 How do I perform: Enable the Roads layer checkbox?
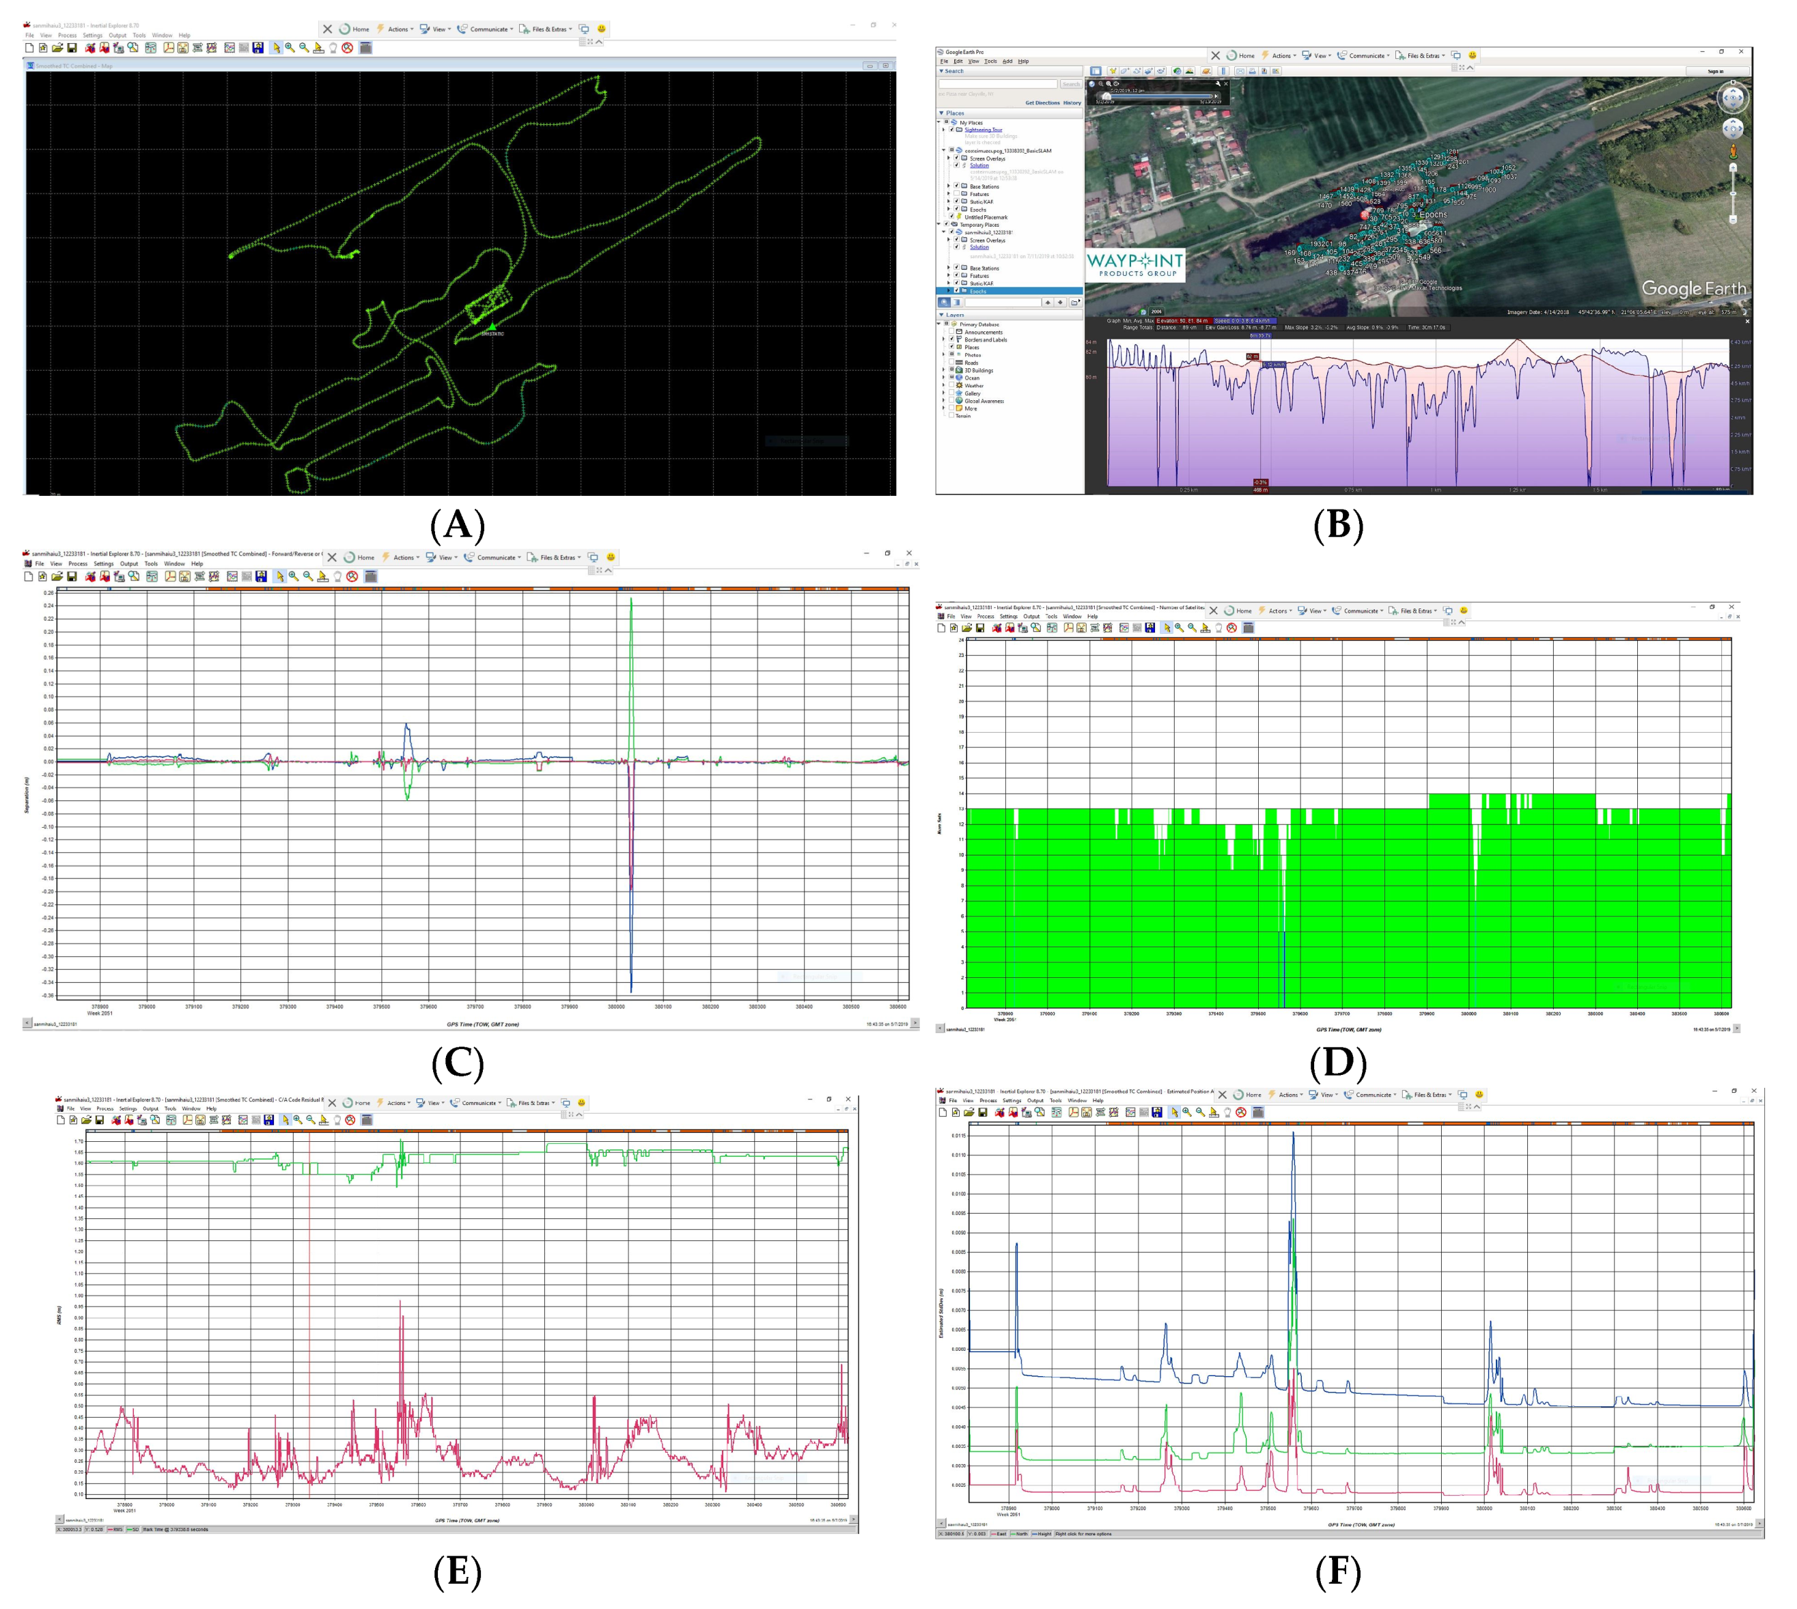point(951,363)
